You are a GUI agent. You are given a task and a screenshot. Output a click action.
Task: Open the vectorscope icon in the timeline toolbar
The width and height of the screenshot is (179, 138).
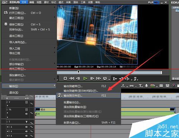174,86
